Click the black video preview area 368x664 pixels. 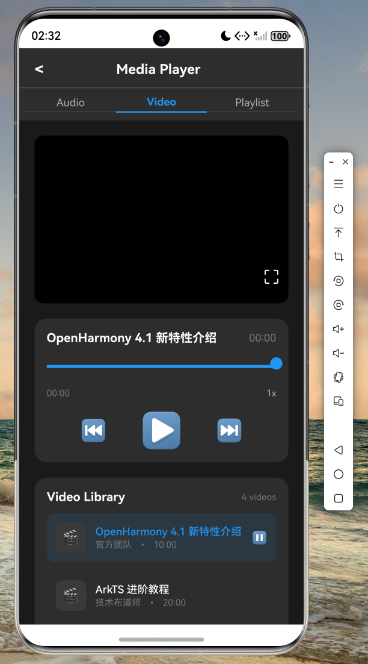[x=161, y=219]
